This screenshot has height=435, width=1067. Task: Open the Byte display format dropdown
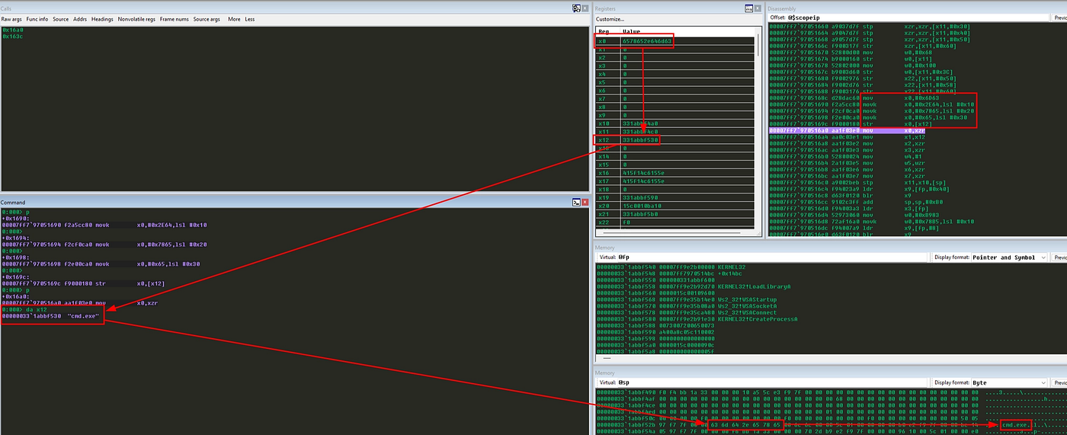point(1010,382)
